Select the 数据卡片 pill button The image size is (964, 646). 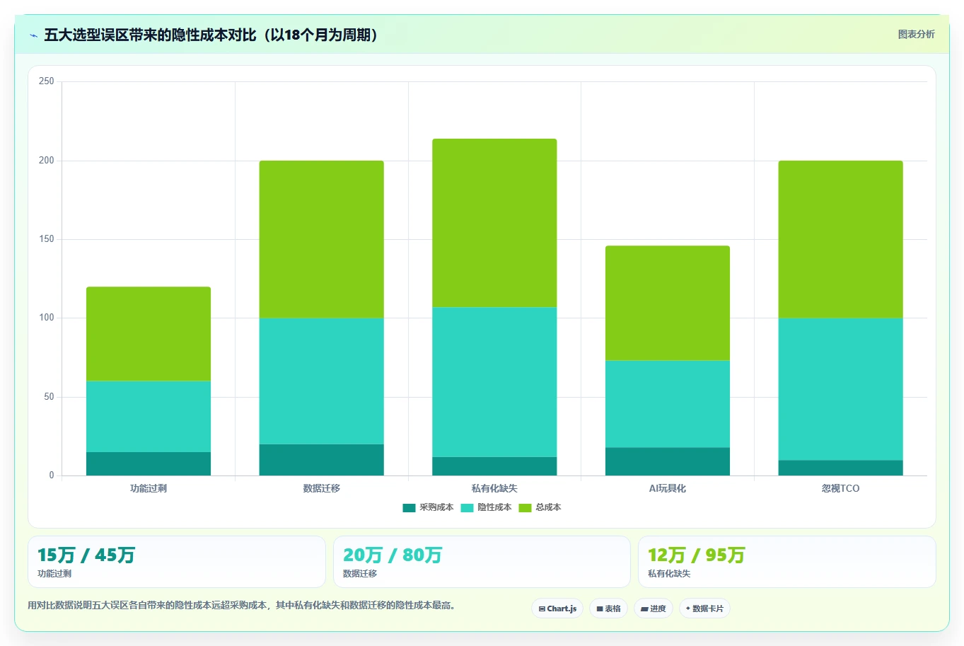704,608
